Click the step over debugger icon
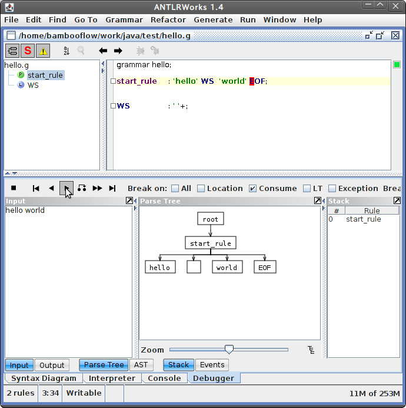Viewport: 406px width, 408px height. pos(82,188)
